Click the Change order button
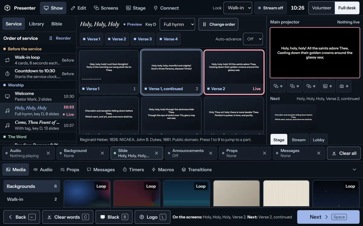The width and height of the screenshot is (363, 226). (x=218, y=24)
